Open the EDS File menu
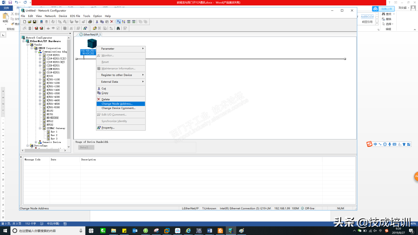418x235 pixels. [x=75, y=16]
